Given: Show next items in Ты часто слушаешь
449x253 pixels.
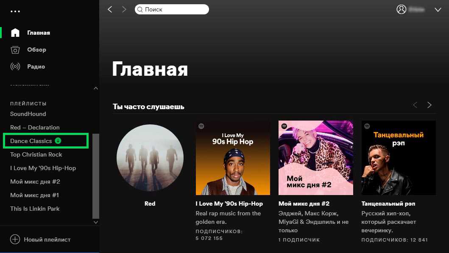Looking at the screenshot, I should pos(429,105).
